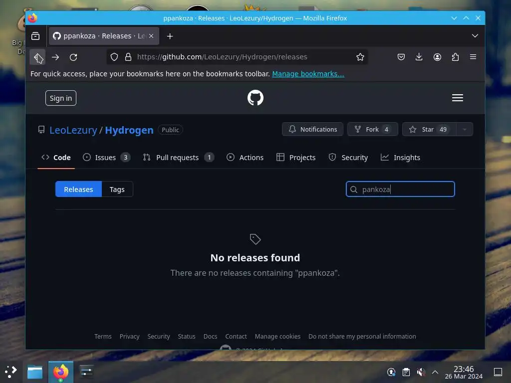Screen dimensions: 511x383
Task: Click the search magnifier icon in releases box
Action: 354,190
